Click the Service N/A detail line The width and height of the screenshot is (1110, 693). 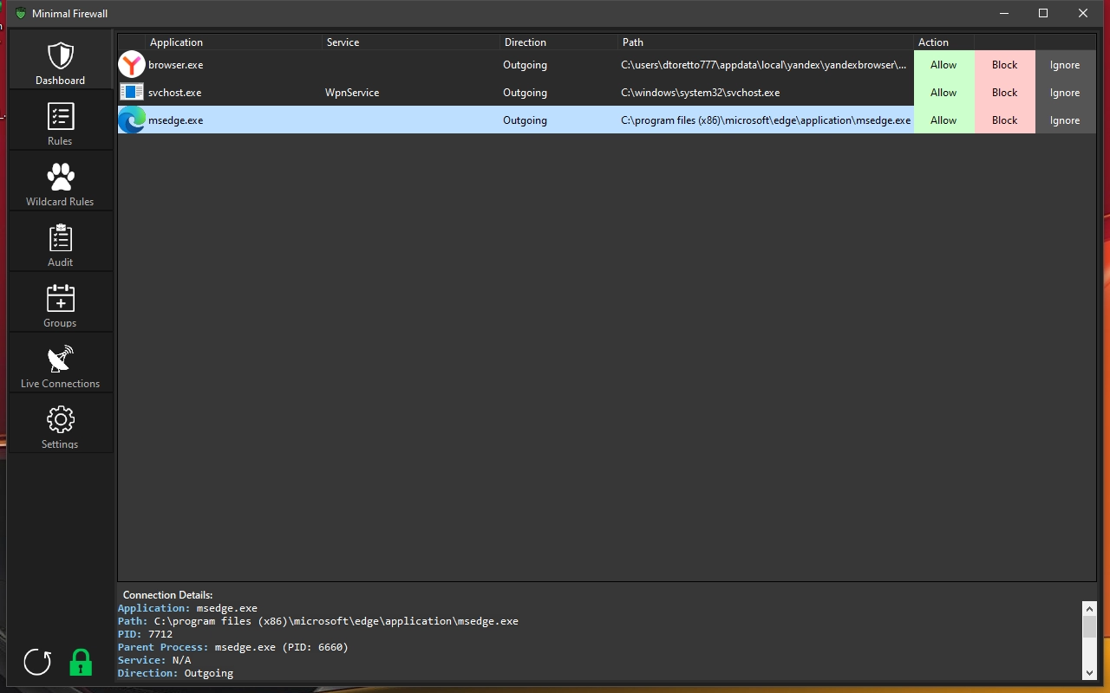click(x=154, y=660)
